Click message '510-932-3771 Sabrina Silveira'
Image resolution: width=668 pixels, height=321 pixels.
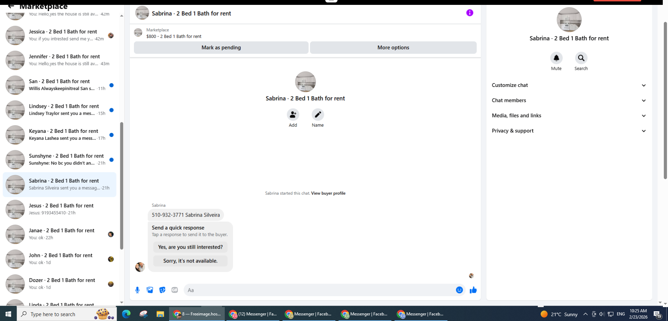[186, 215]
